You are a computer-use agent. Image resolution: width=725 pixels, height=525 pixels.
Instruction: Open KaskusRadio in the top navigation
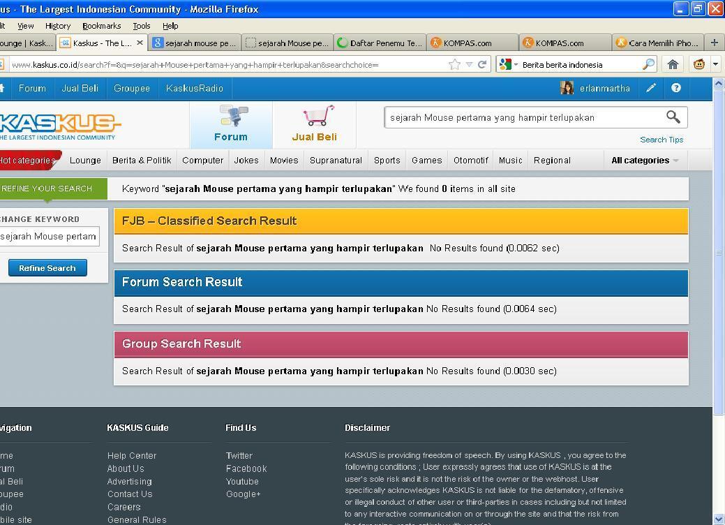pos(195,89)
